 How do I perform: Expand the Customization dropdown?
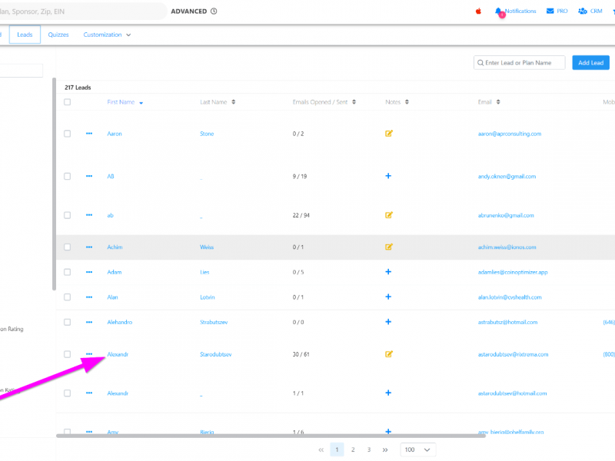click(107, 35)
